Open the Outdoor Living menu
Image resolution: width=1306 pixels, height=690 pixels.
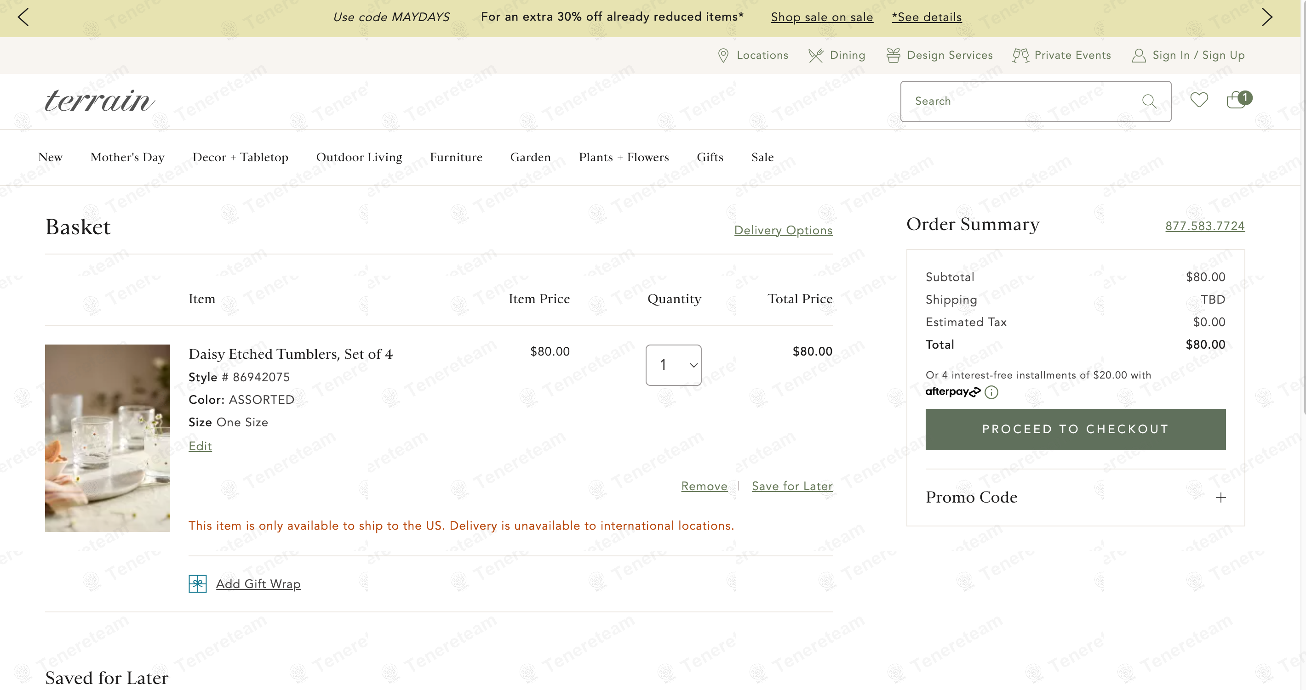point(359,158)
